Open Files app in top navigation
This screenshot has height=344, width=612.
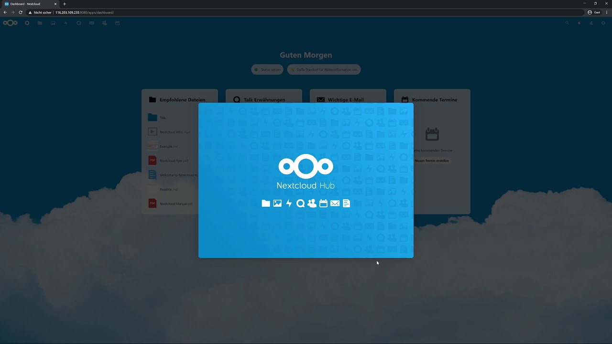pos(40,23)
